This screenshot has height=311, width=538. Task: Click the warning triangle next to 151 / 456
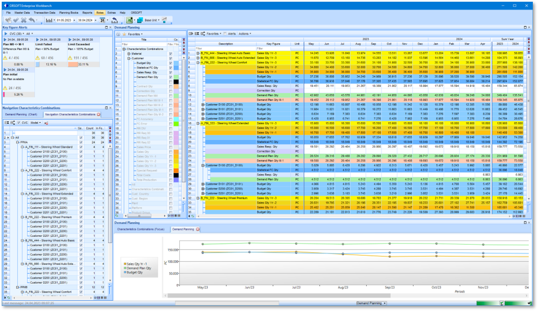(70, 58)
